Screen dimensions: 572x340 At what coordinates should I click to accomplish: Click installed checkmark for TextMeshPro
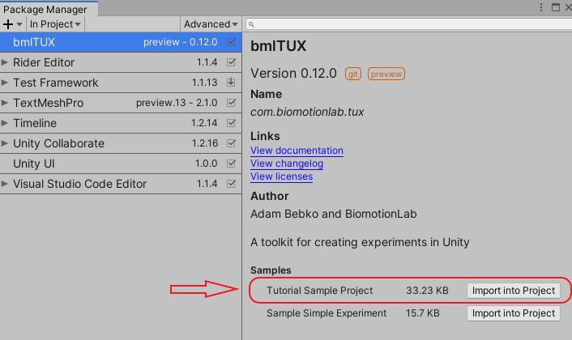231,103
